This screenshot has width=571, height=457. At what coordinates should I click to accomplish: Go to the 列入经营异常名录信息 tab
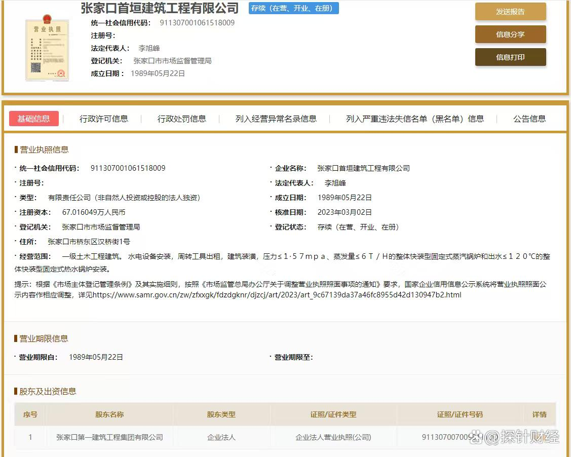click(276, 119)
